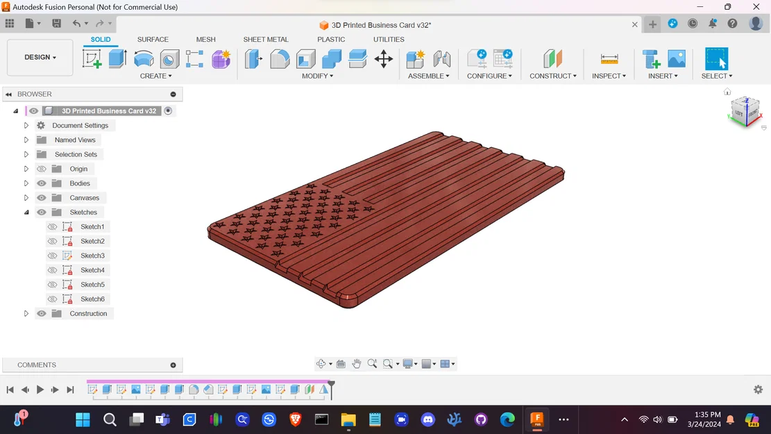Image resolution: width=771 pixels, height=434 pixels.
Task: Open a new design tab
Action: 652,24
